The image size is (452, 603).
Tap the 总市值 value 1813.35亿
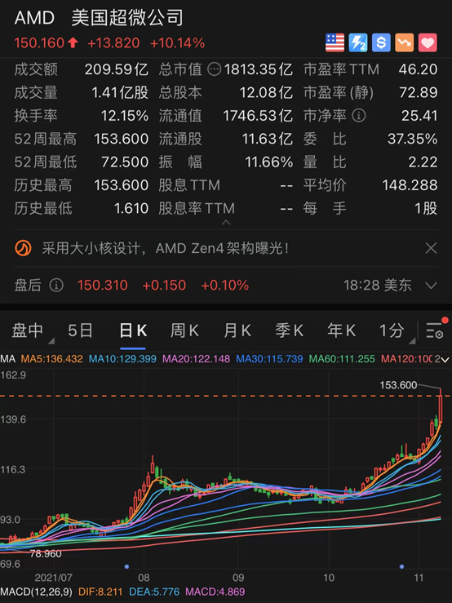(x=258, y=69)
